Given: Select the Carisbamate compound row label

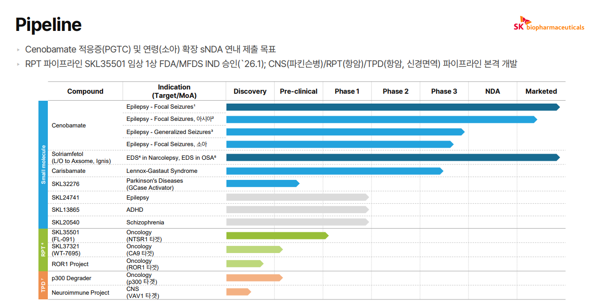Looking at the screenshot, I should (x=68, y=171).
